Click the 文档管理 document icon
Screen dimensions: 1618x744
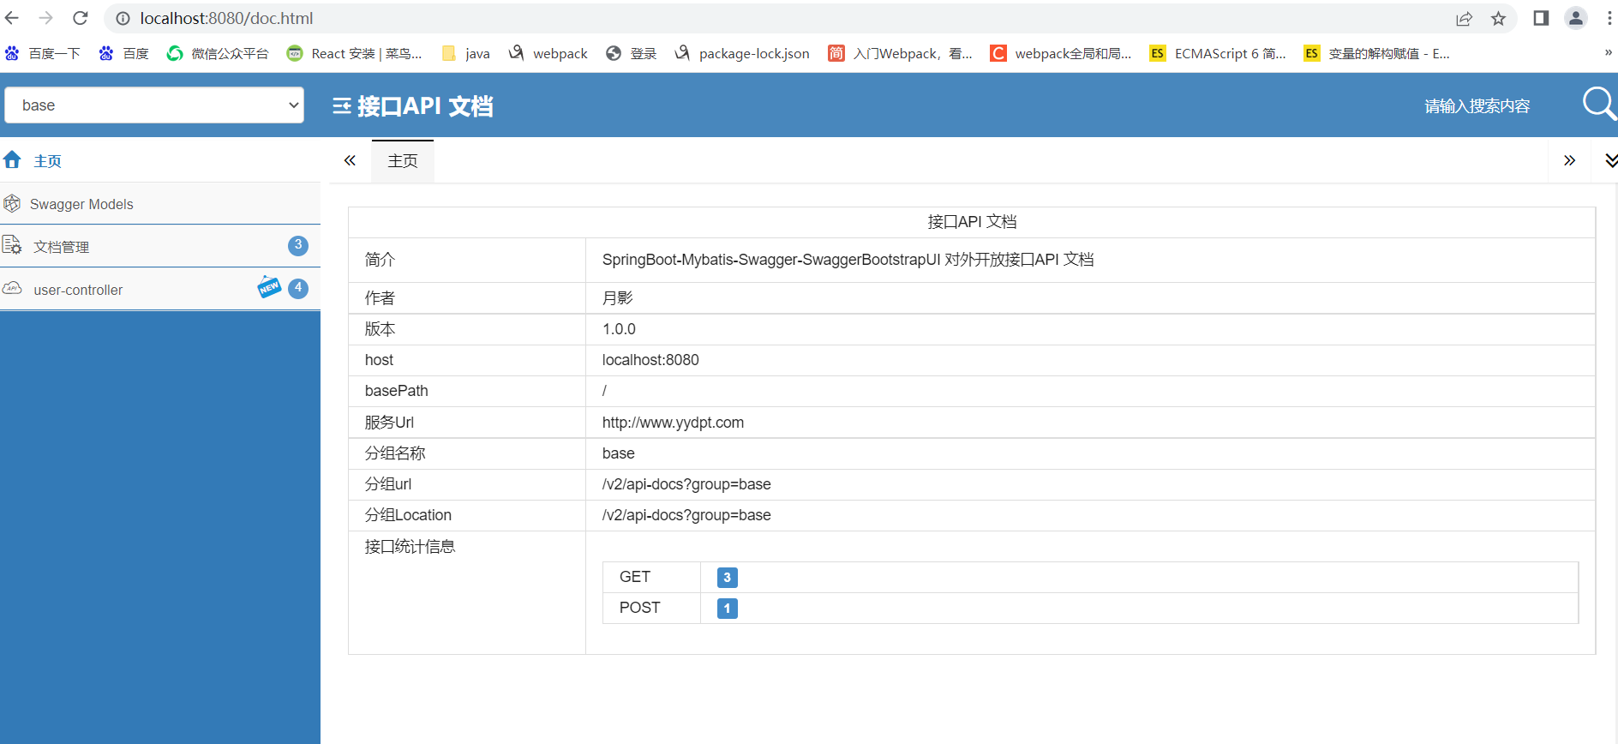point(12,245)
